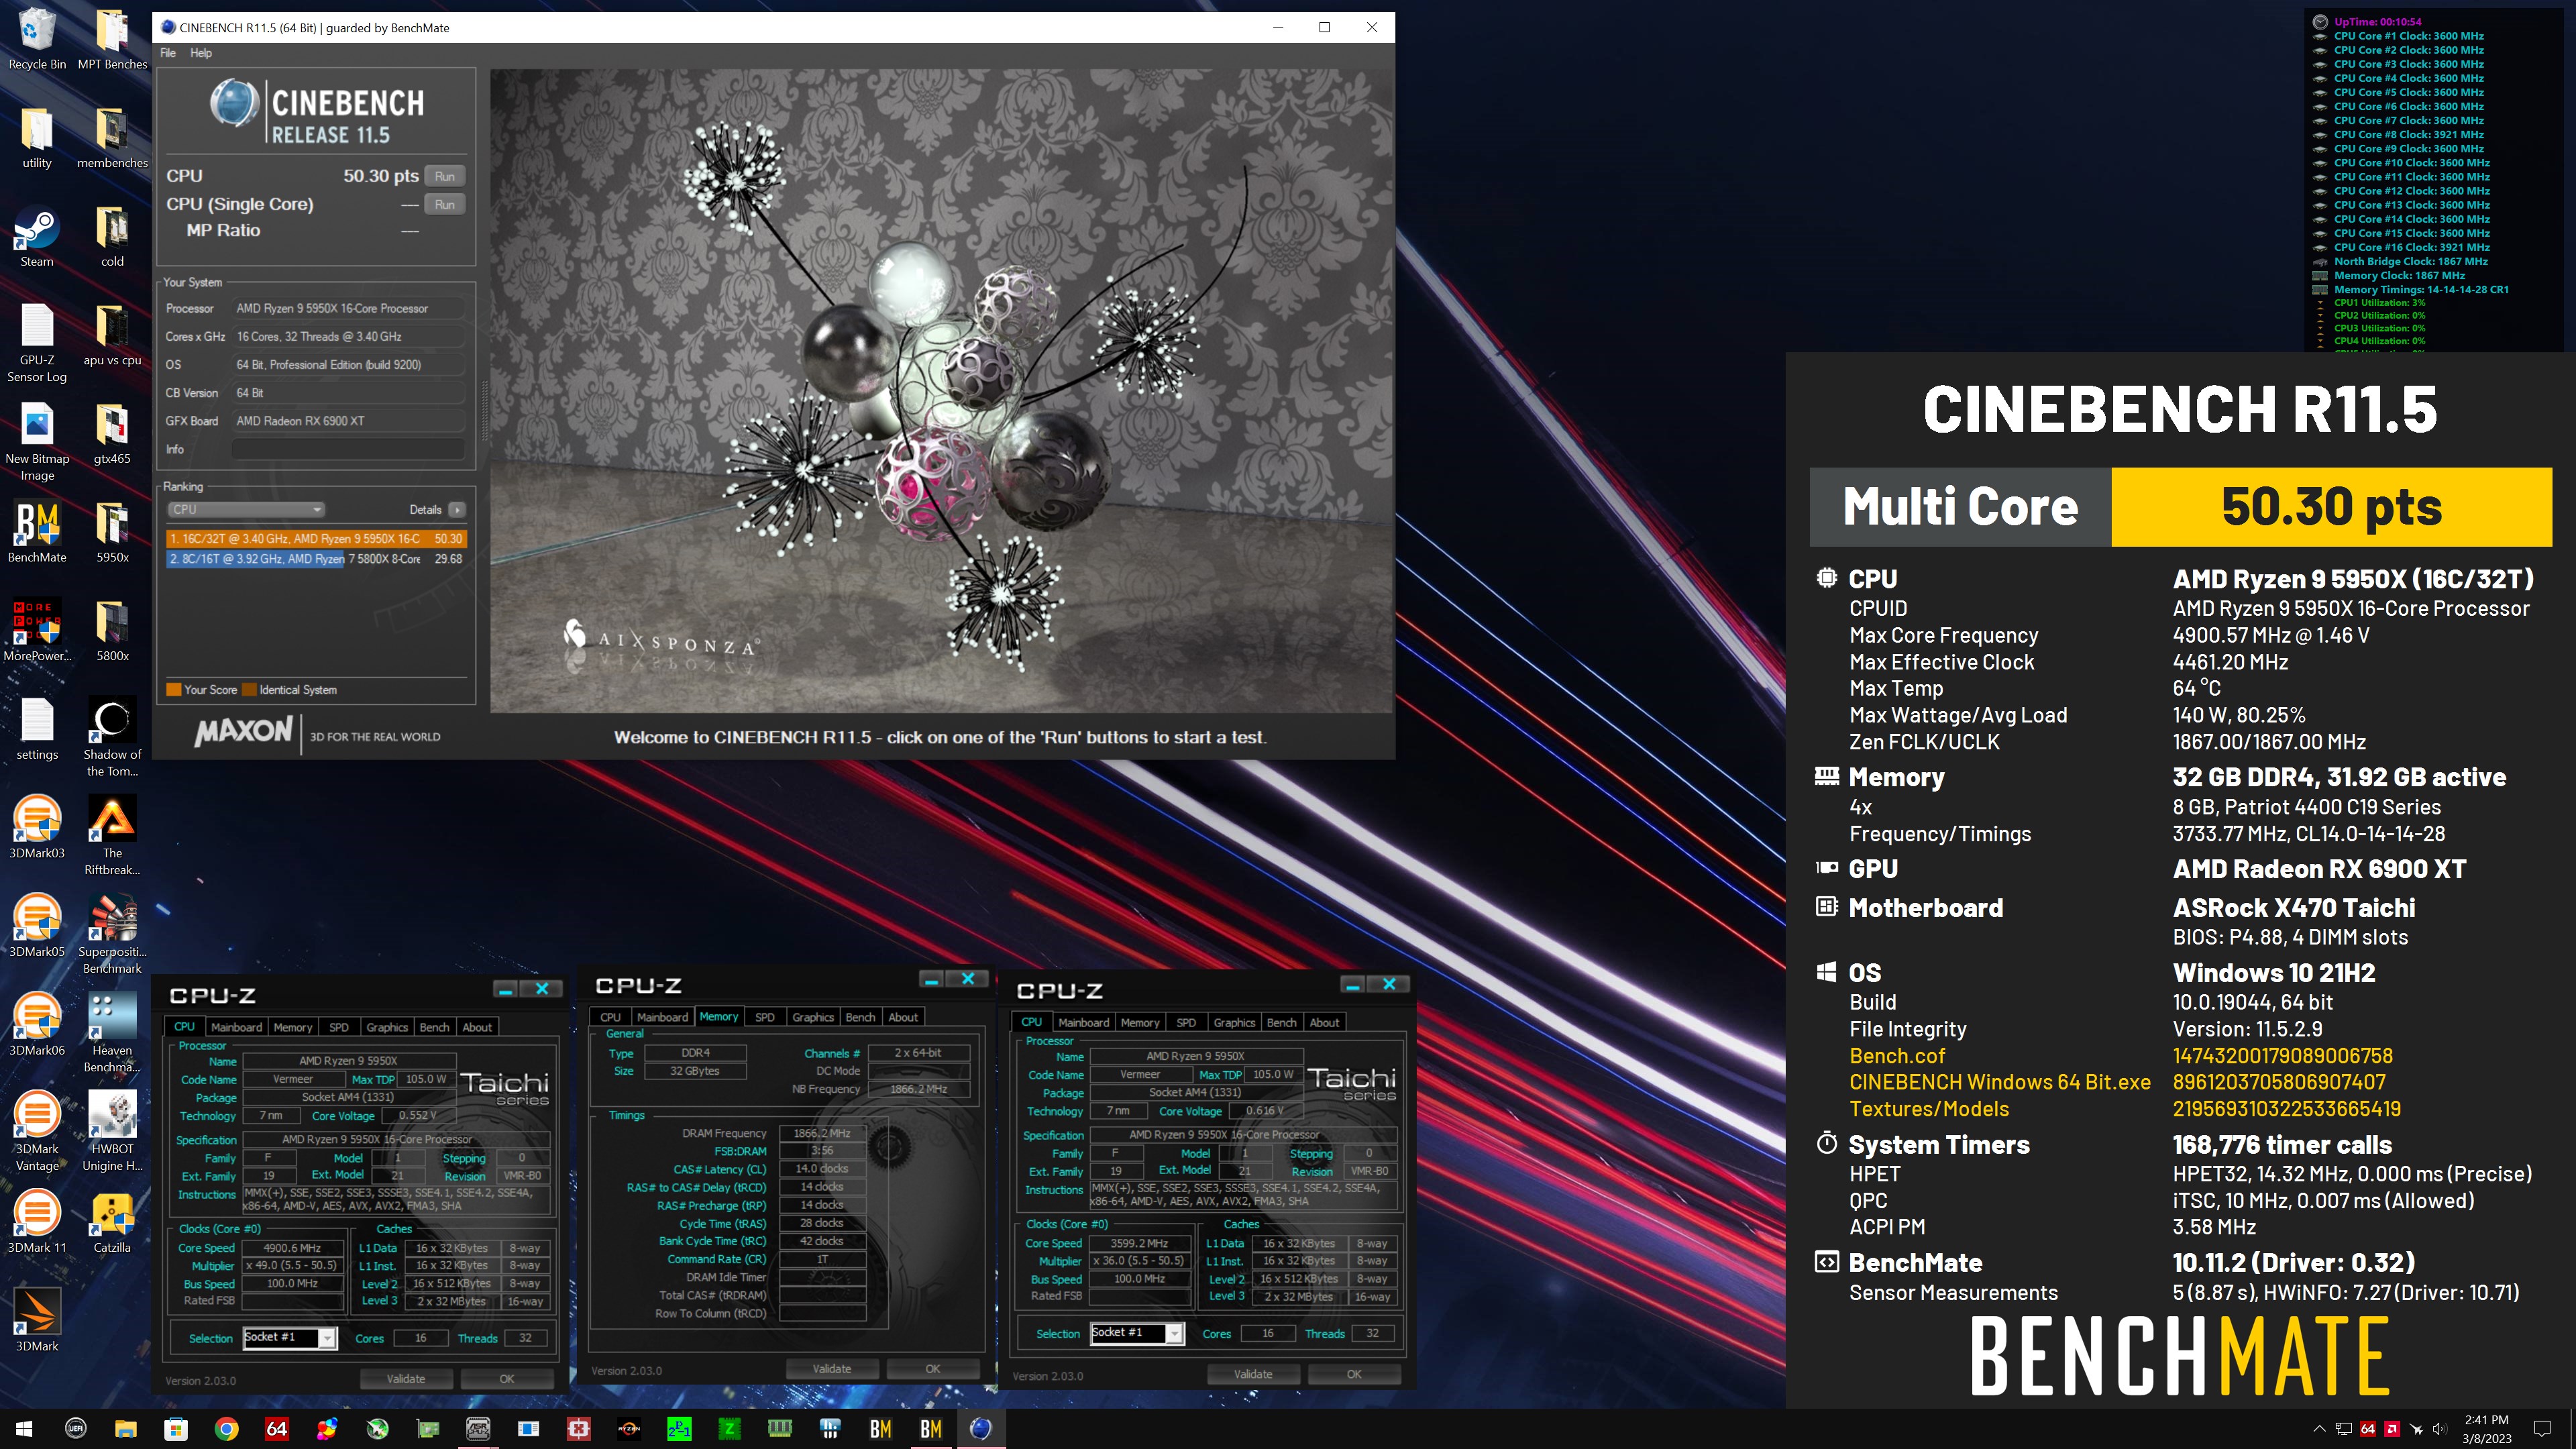Click Validate in right CPU-Z window
Viewport: 2576px width, 1449px height.
pyautogui.click(x=1253, y=1374)
